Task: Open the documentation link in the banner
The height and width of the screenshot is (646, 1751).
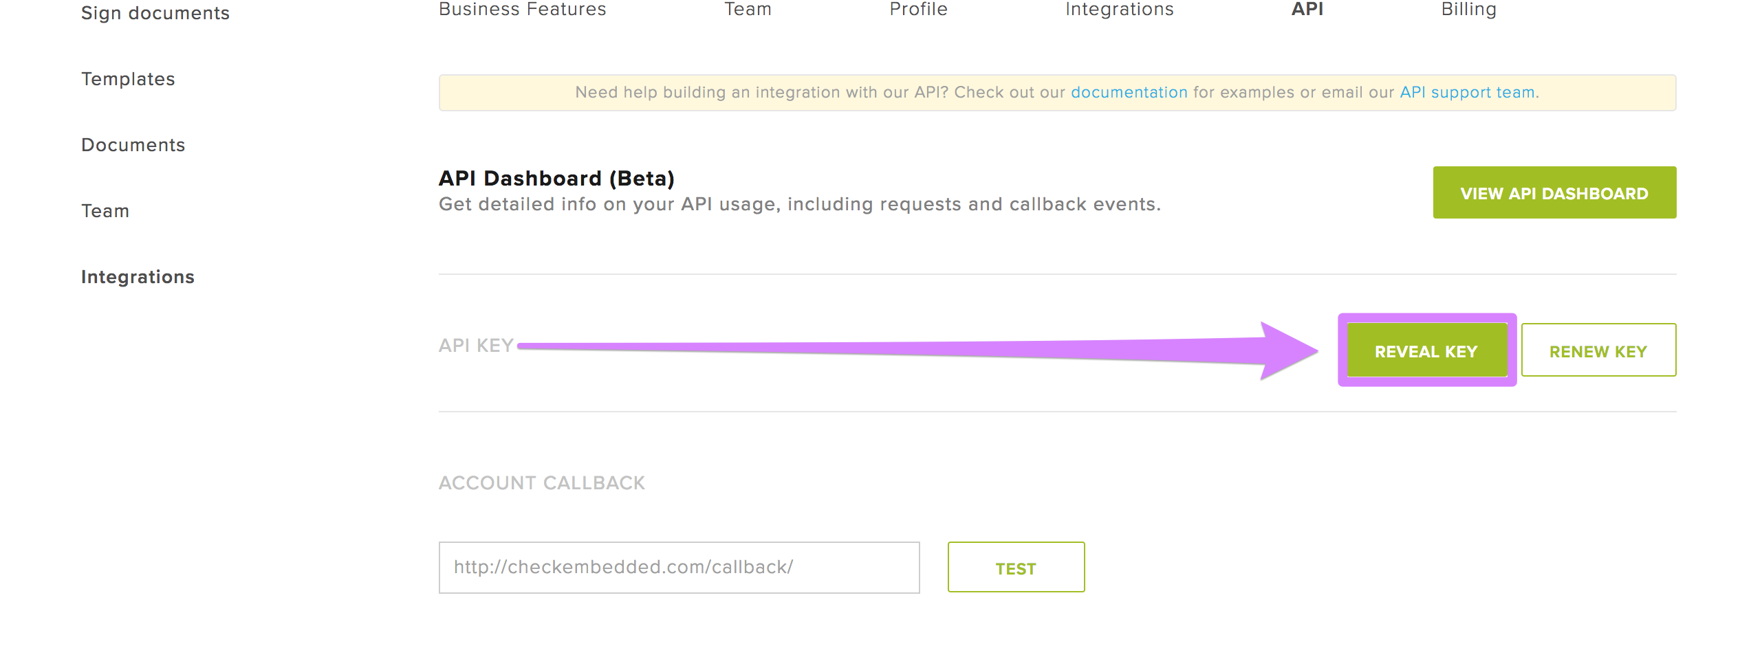Action: tap(1129, 92)
